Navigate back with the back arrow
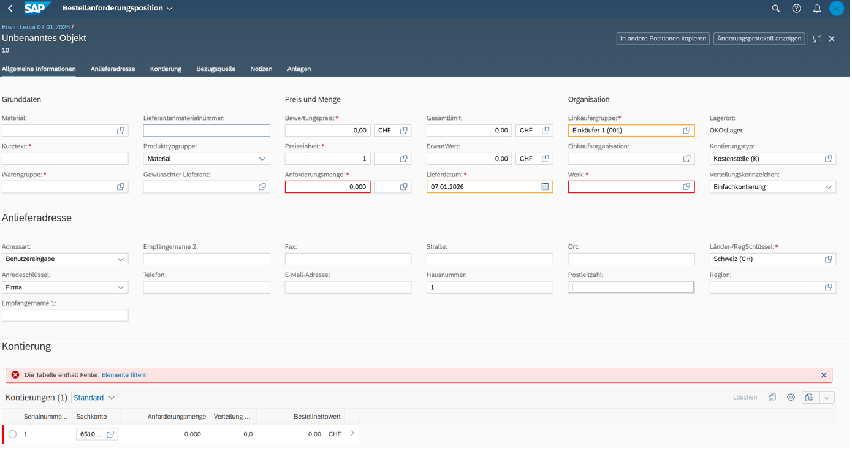The height and width of the screenshot is (451, 852). coord(10,9)
